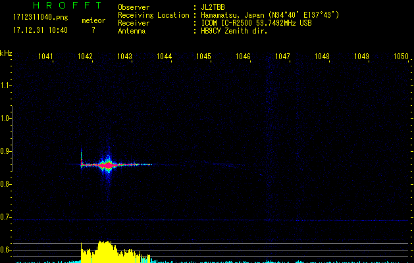Select the 0.7 frequency axis label

[6, 217]
